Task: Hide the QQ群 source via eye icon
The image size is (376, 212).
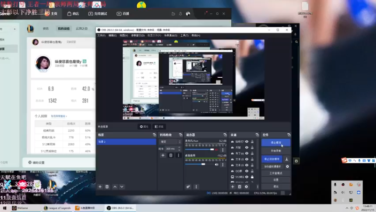Action: coord(247,171)
